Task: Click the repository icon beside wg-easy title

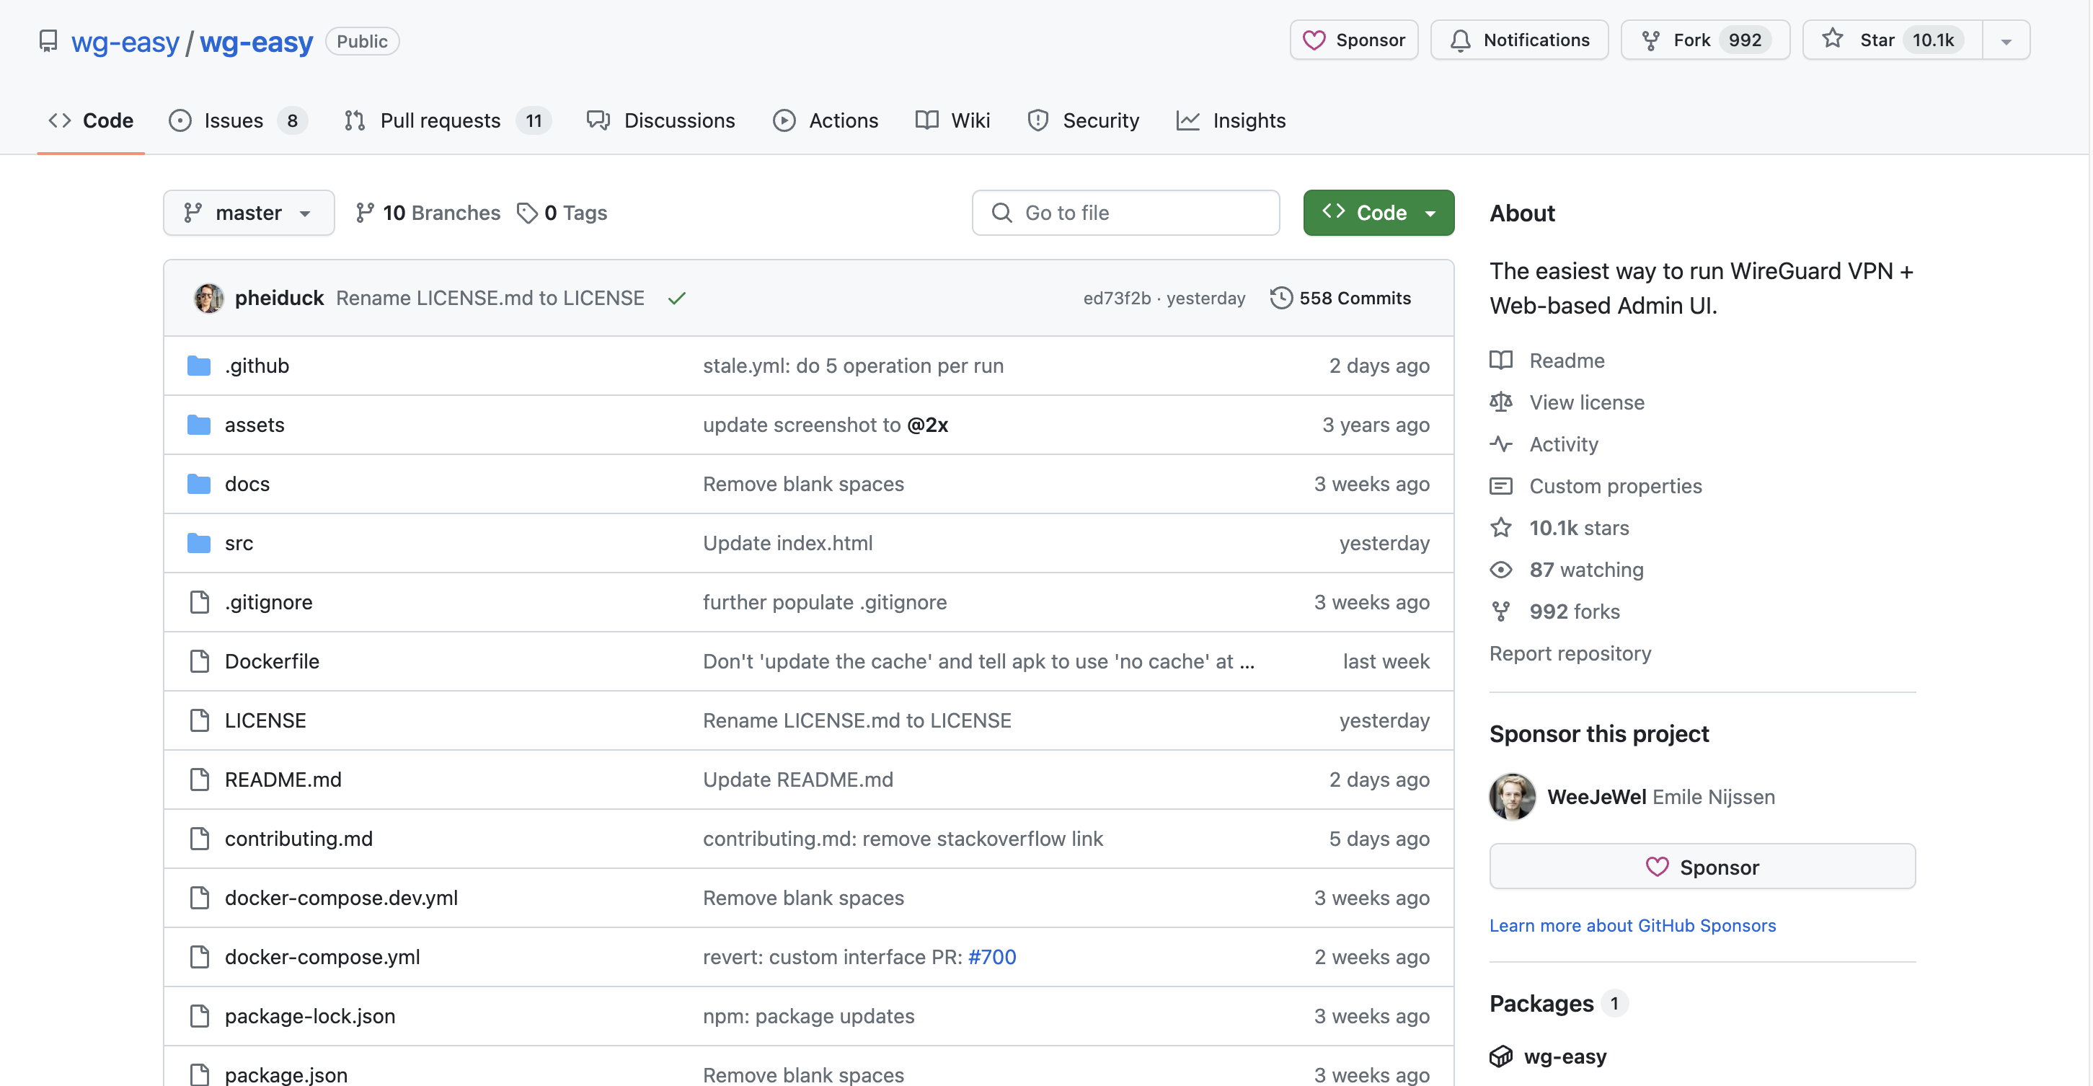Action: (x=48, y=40)
